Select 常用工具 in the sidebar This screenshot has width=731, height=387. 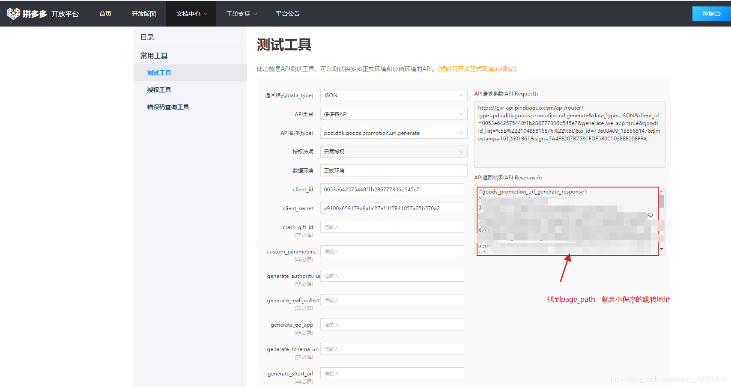(x=154, y=56)
